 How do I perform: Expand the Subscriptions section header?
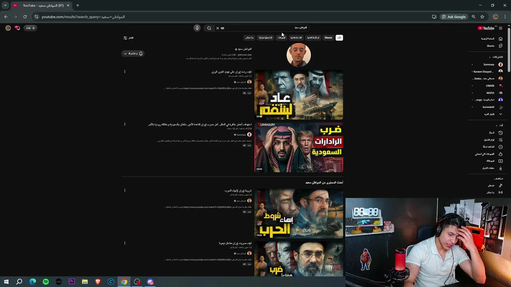click(x=496, y=57)
